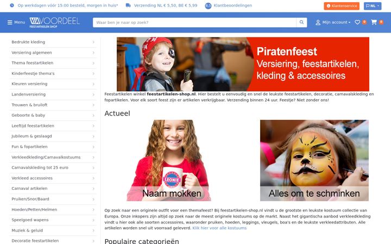391x244 pixels.
Task: Open the Kleuren versiering category
Action: tap(53, 84)
